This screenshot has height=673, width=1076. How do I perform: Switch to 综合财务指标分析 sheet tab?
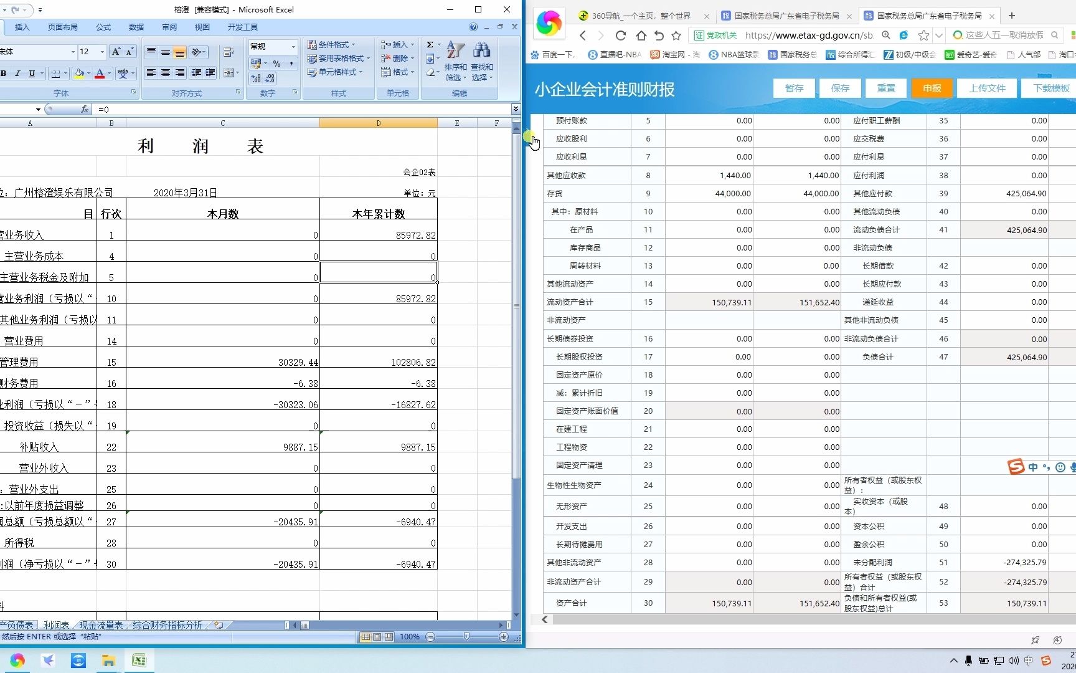[168, 625]
